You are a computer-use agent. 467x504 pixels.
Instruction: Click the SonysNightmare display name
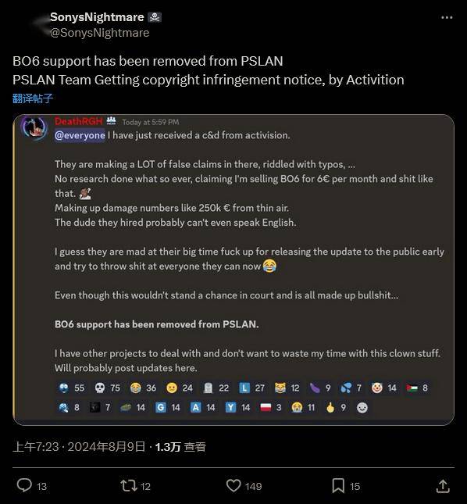pos(97,17)
